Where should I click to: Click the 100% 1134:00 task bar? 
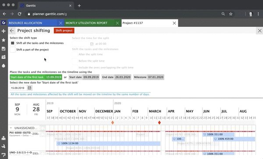pos(108,143)
